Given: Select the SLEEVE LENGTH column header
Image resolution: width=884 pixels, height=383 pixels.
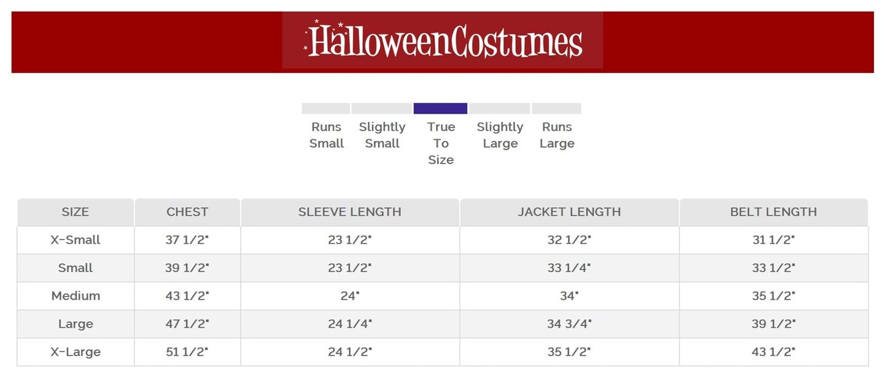Looking at the screenshot, I should click(x=349, y=212).
